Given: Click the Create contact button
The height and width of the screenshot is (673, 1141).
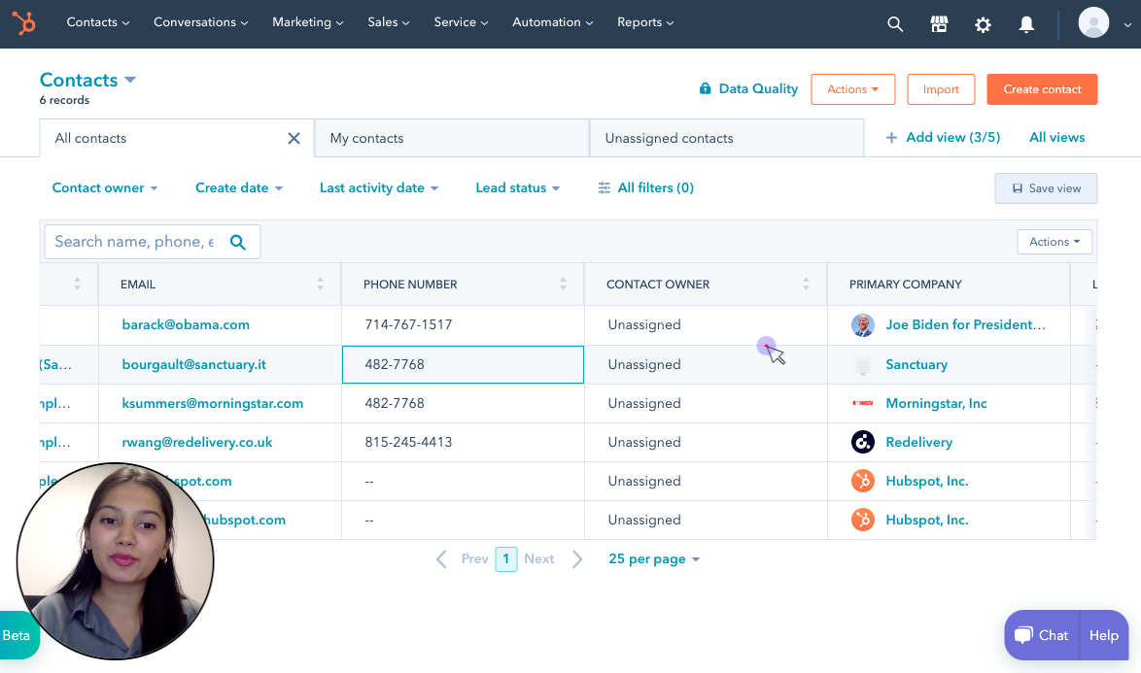Looking at the screenshot, I should click(x=1042, y=89).
